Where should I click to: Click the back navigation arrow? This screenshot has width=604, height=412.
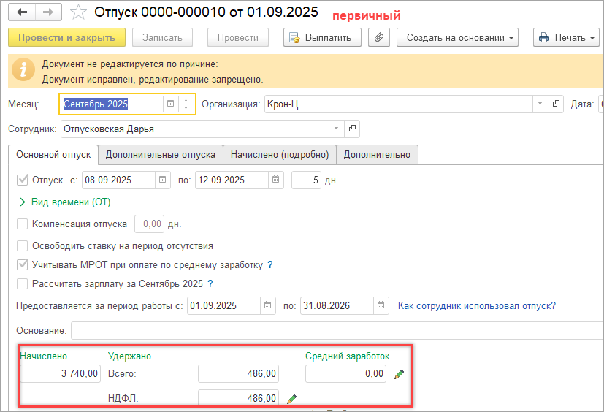(23, 12)
